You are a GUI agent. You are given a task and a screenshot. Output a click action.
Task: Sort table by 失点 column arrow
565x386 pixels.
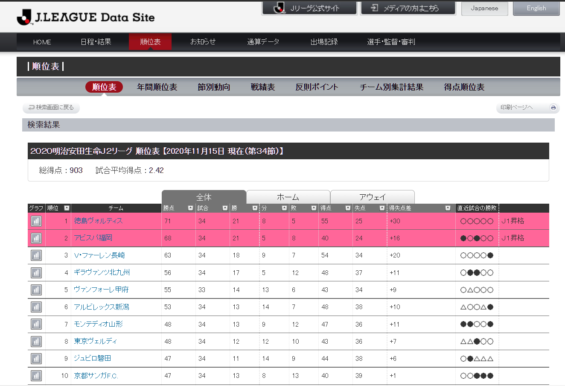(382, 208)
